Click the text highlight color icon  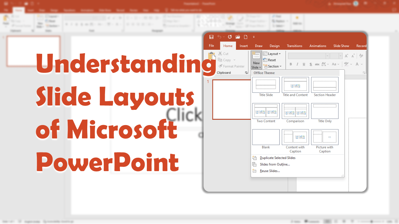point(346,64)
